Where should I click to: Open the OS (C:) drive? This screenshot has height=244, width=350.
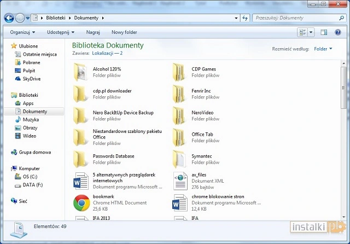click(x=30, y=177)
